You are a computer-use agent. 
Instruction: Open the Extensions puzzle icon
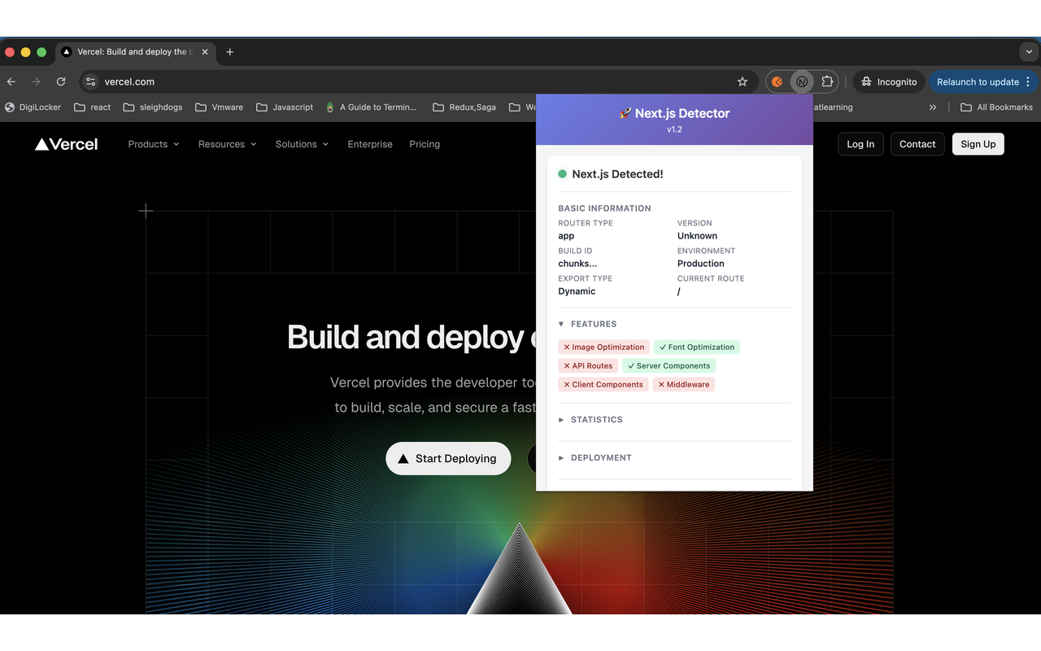[827, 81]
